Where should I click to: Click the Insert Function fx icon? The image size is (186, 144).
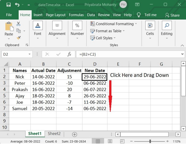[x=69, y=54]
